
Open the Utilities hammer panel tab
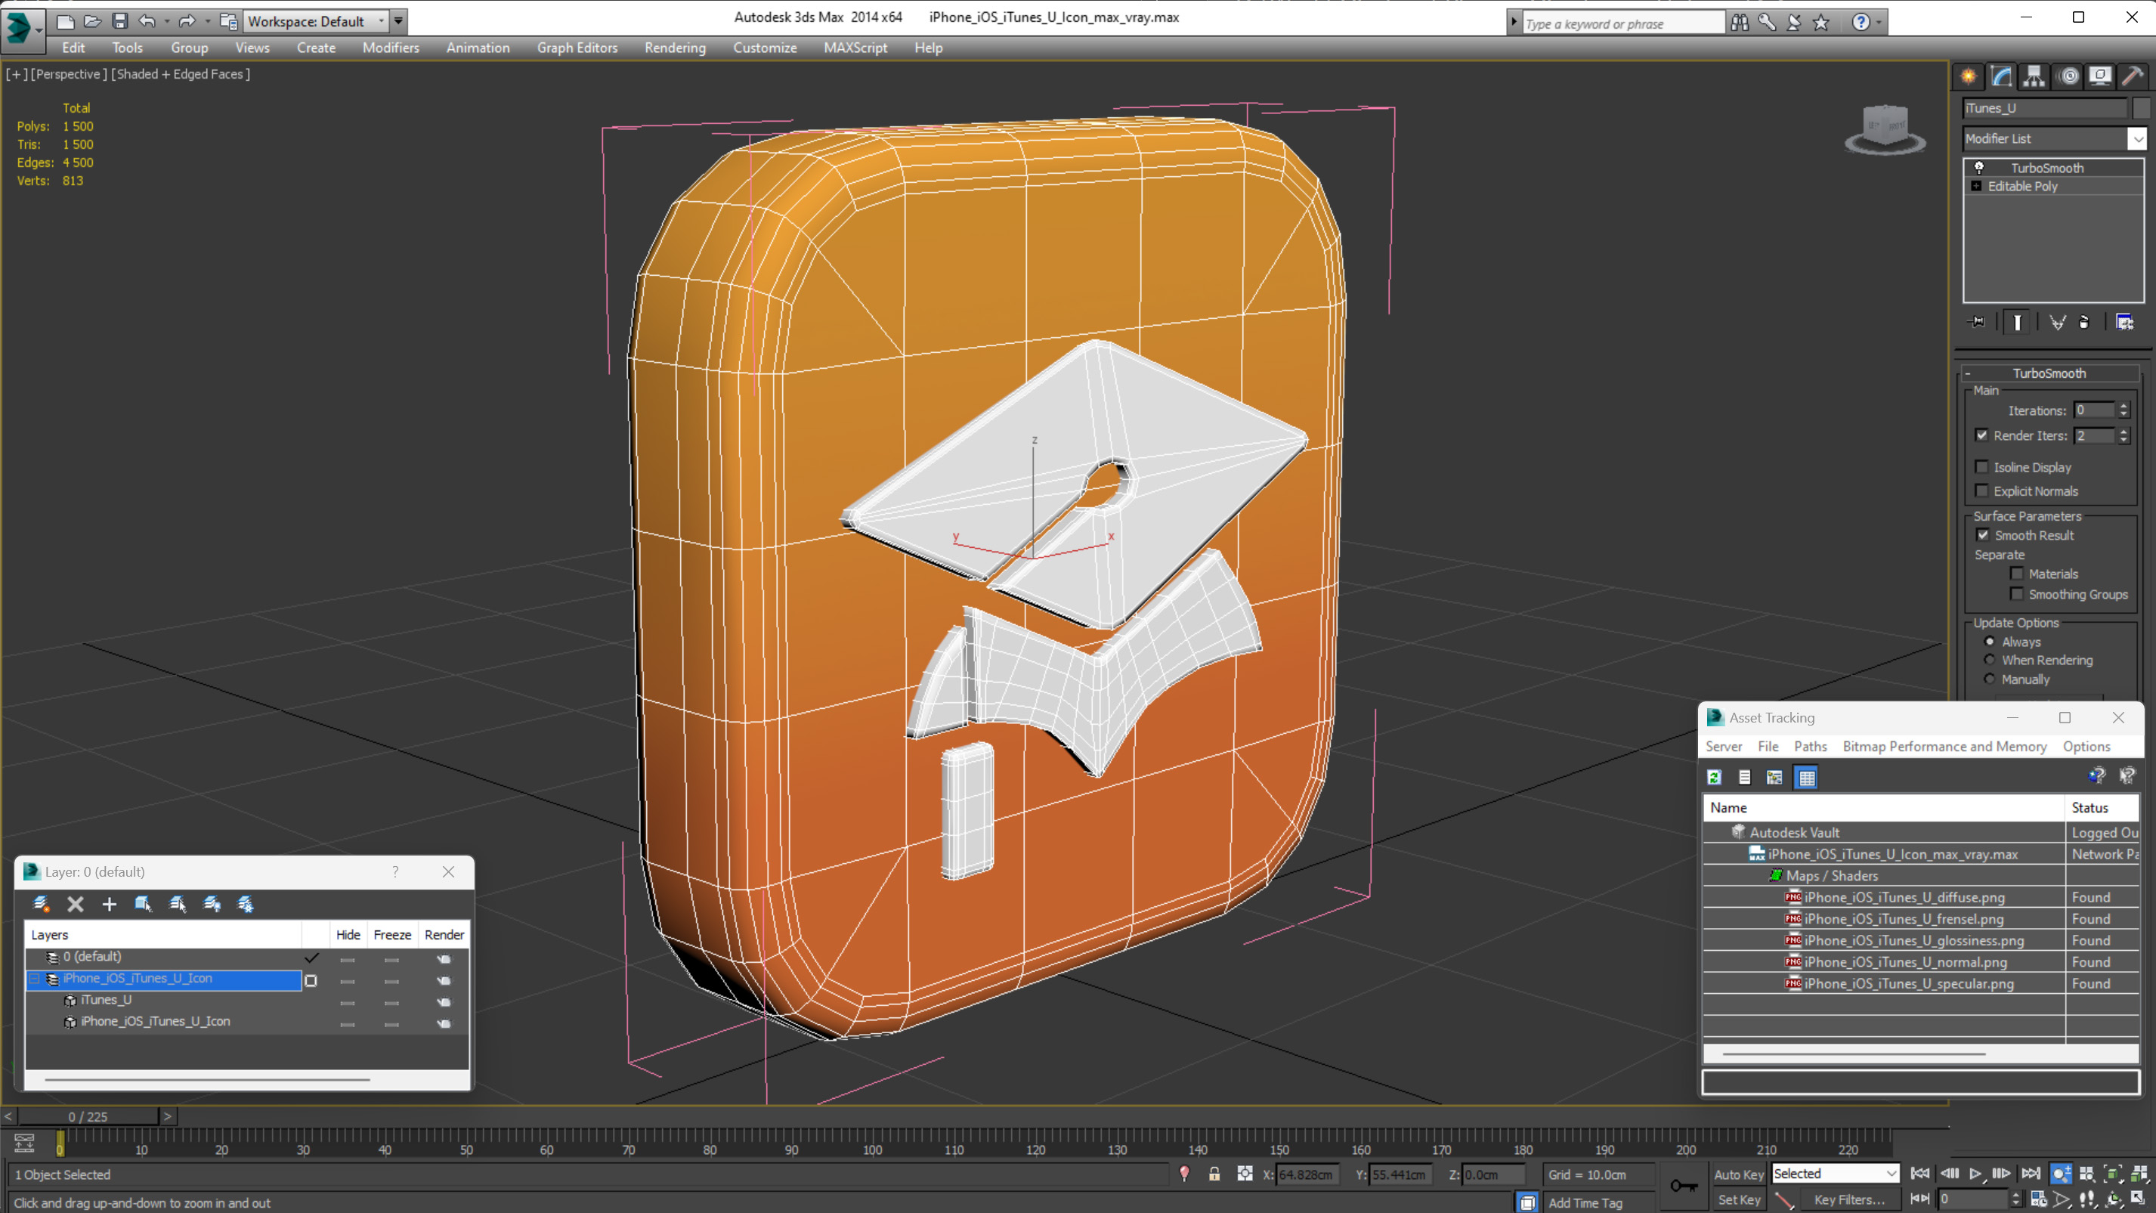[2133, 76]
